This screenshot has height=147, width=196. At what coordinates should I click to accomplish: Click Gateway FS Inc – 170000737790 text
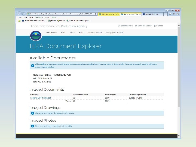coord(52,75)
